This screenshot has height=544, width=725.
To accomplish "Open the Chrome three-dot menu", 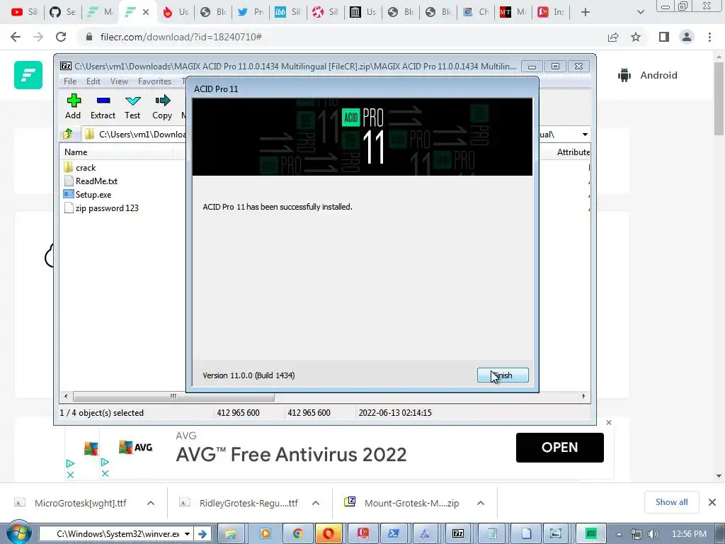I will (x=709, y=37).
